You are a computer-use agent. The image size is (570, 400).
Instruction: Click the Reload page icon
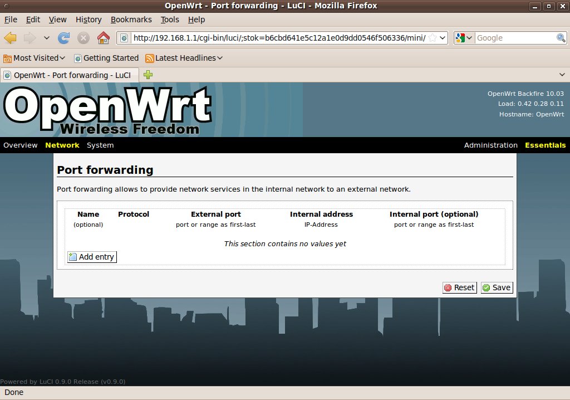coord(64,38)
